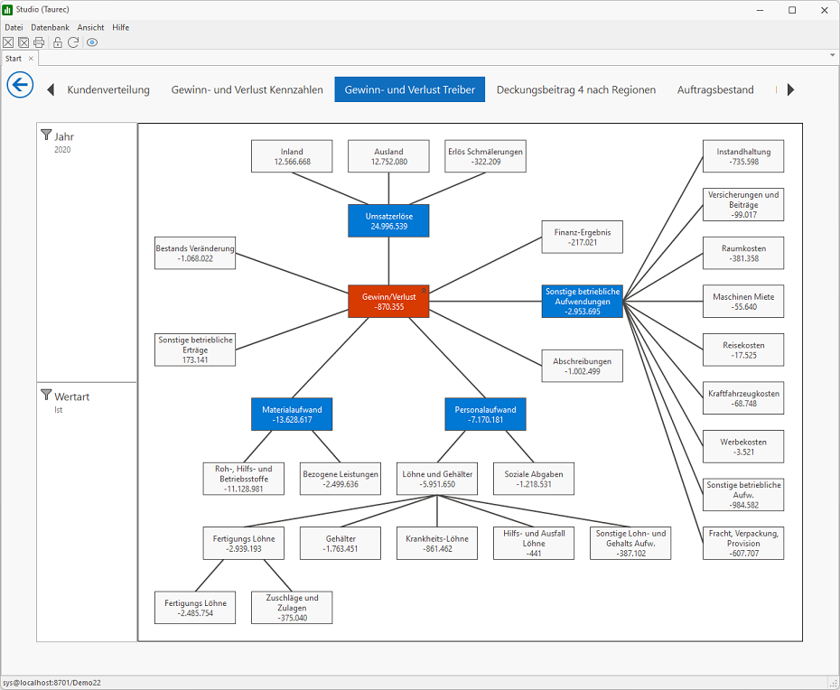Click the Reisekosten node
840x690 pixels.
(x=743, y=350)
